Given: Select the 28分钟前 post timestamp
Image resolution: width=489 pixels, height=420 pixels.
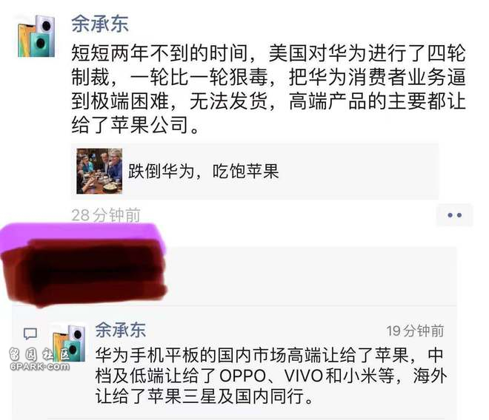Looking at the screenshot, I should 106,215.
